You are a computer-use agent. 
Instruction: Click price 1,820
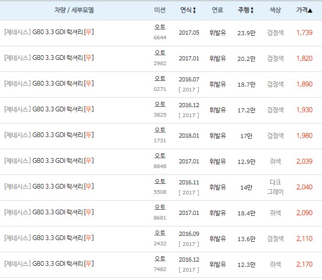pyautogui.click(x=304, y=58)
